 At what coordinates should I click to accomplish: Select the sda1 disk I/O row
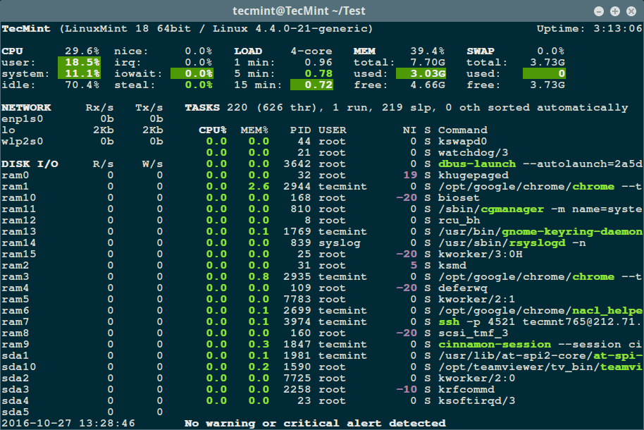coord(16,355)
